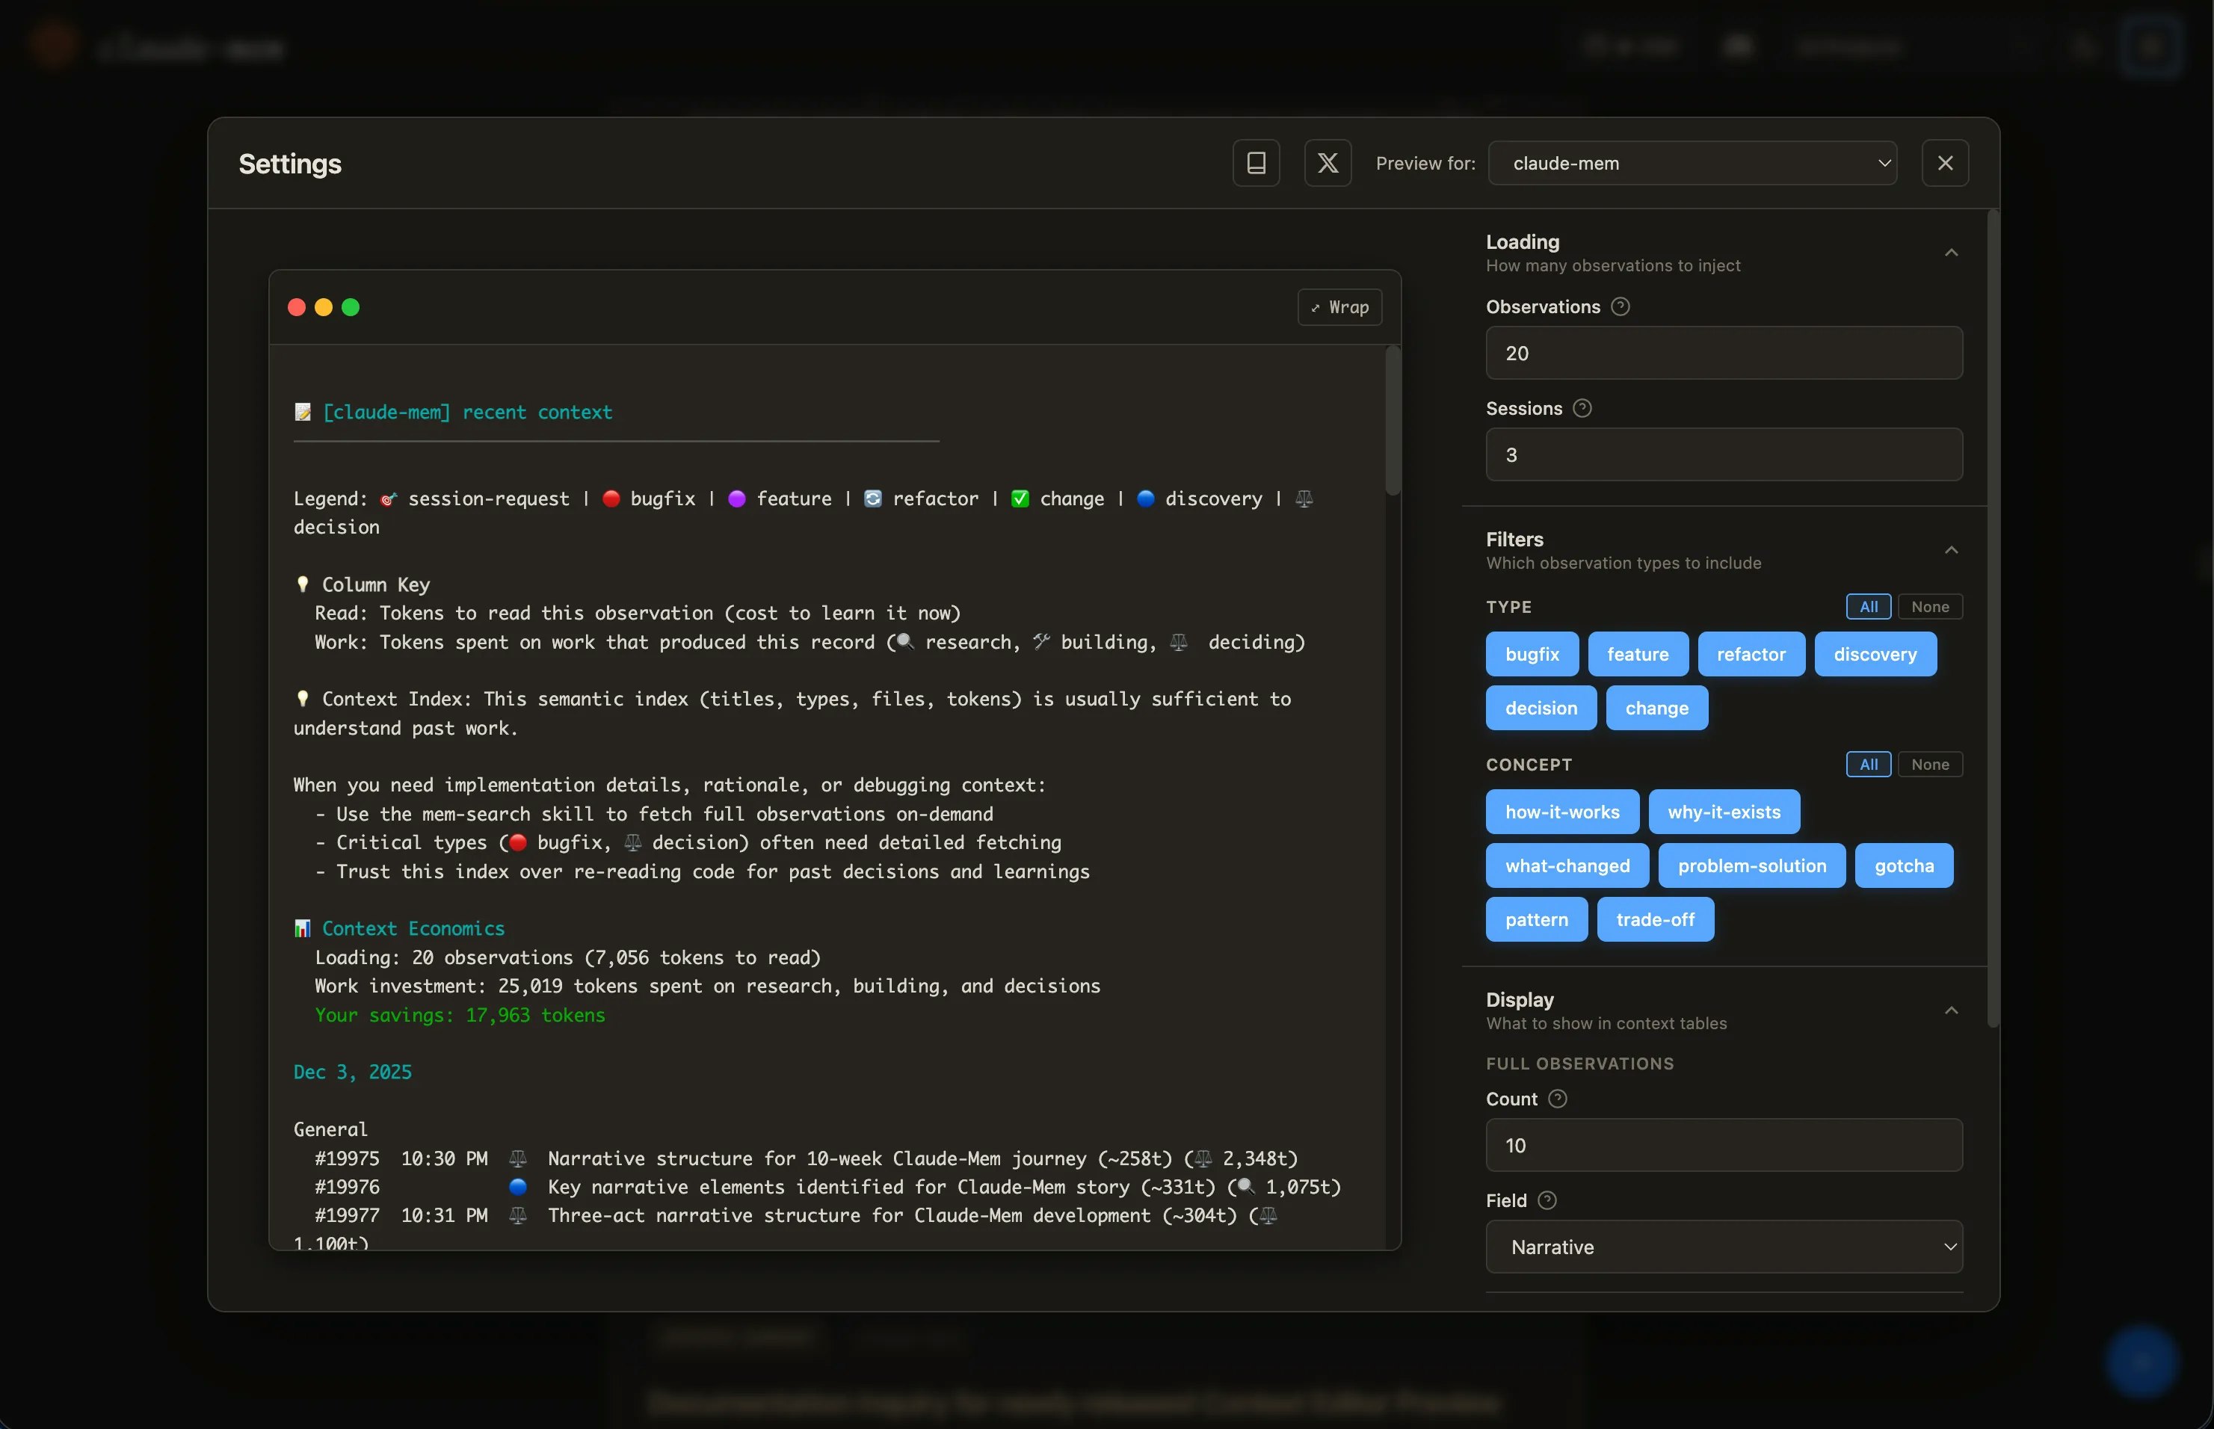Click the green traffic light dot
The height and width of the screenshot is (1429, 2214).
point(351,307)
